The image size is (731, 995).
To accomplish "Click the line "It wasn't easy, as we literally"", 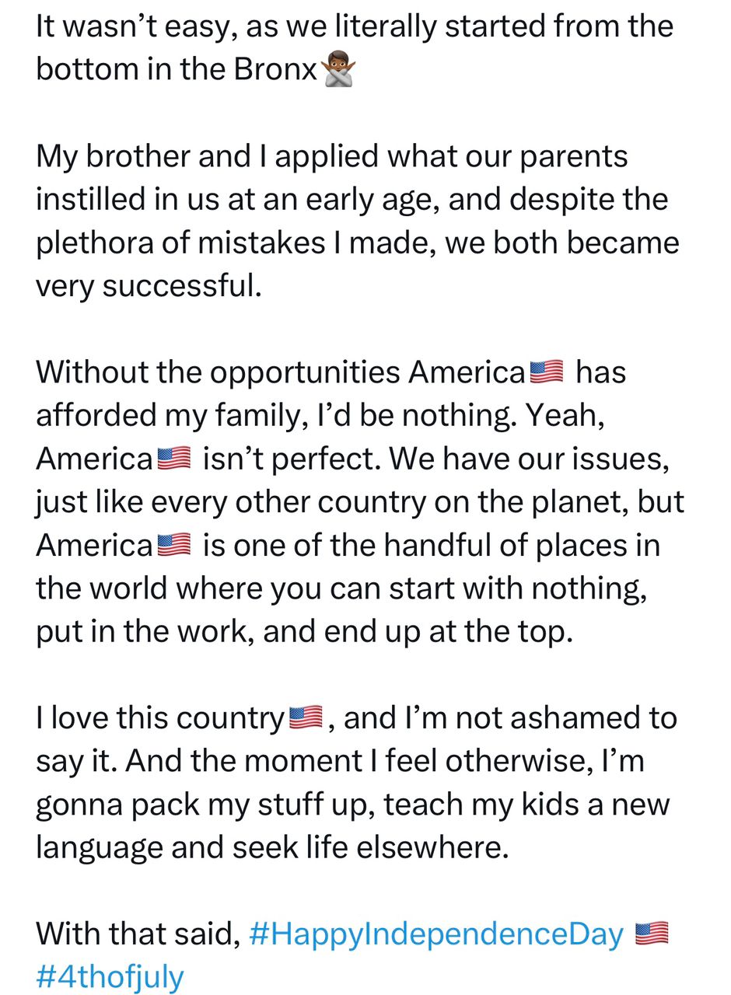I will (354, 26).
